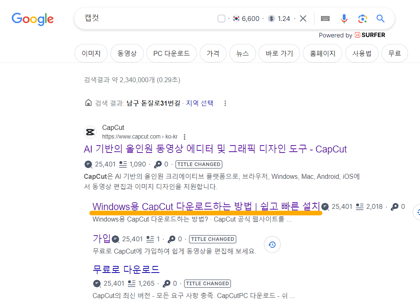The image size is (420, 305).
Task: Click traffic icon next to 가입
Action: coord(115,239)
